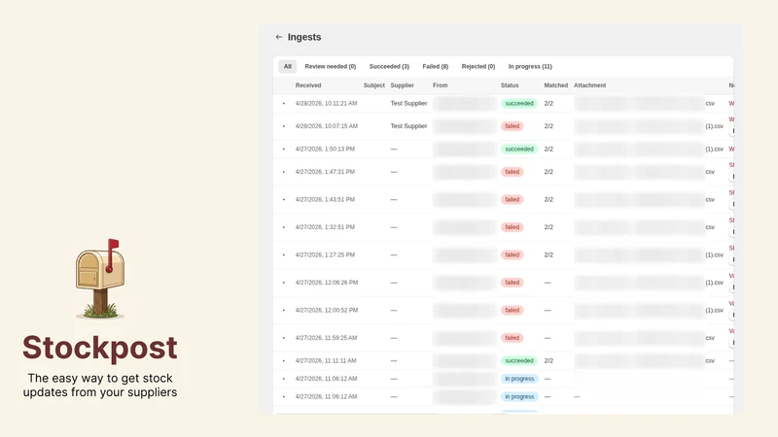The height and width of the screenshot is (437, 778).
Task: Click (1).csv attachment in the 1:50:13 PM row
Action: point(714,150)
